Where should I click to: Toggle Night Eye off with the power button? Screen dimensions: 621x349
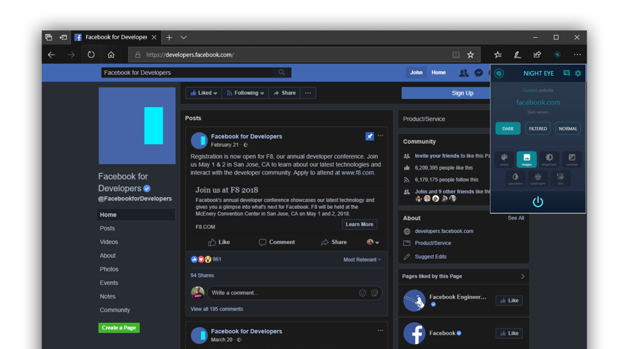tap(538, 202)
